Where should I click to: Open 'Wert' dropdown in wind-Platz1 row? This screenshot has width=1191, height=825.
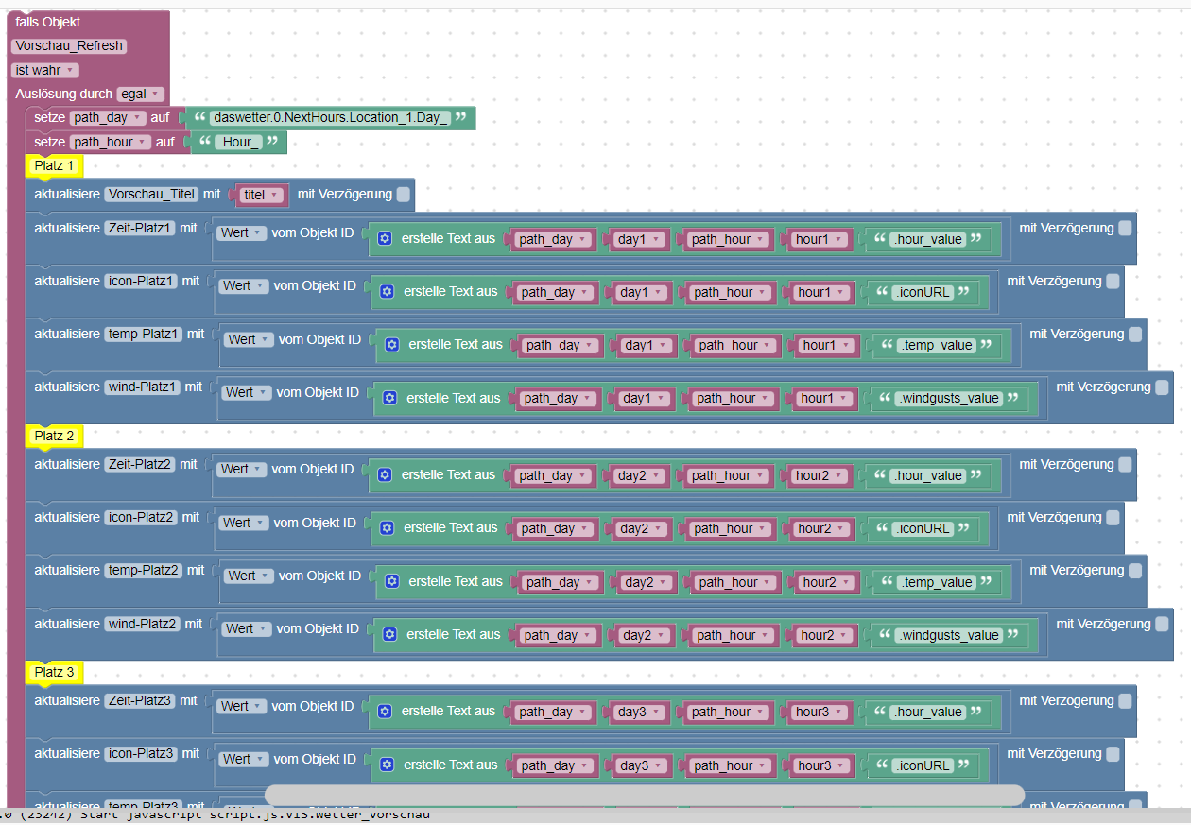pos(247,392)
